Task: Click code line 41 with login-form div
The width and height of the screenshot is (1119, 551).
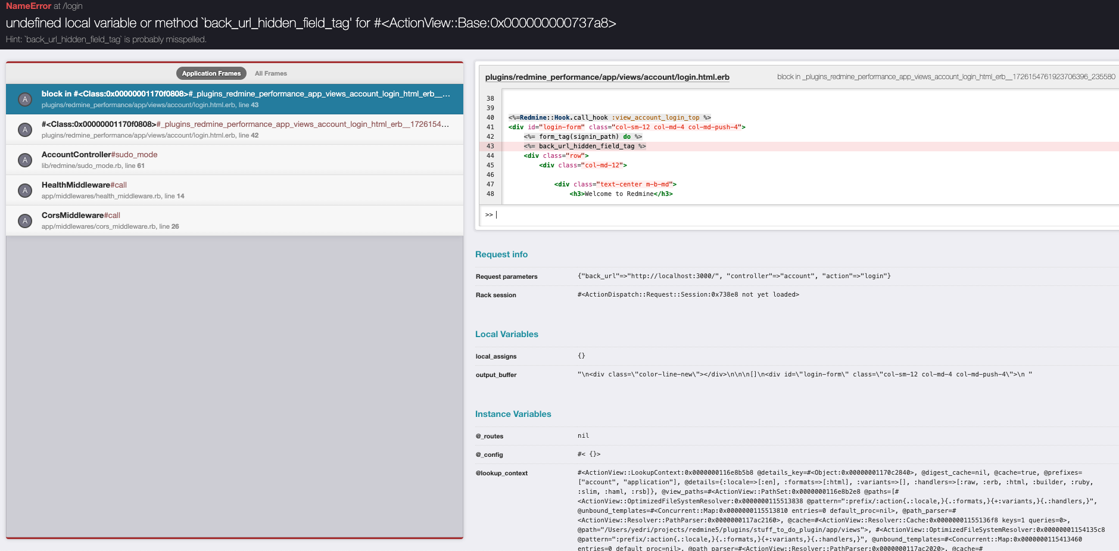Action: (x=627, y=127)
